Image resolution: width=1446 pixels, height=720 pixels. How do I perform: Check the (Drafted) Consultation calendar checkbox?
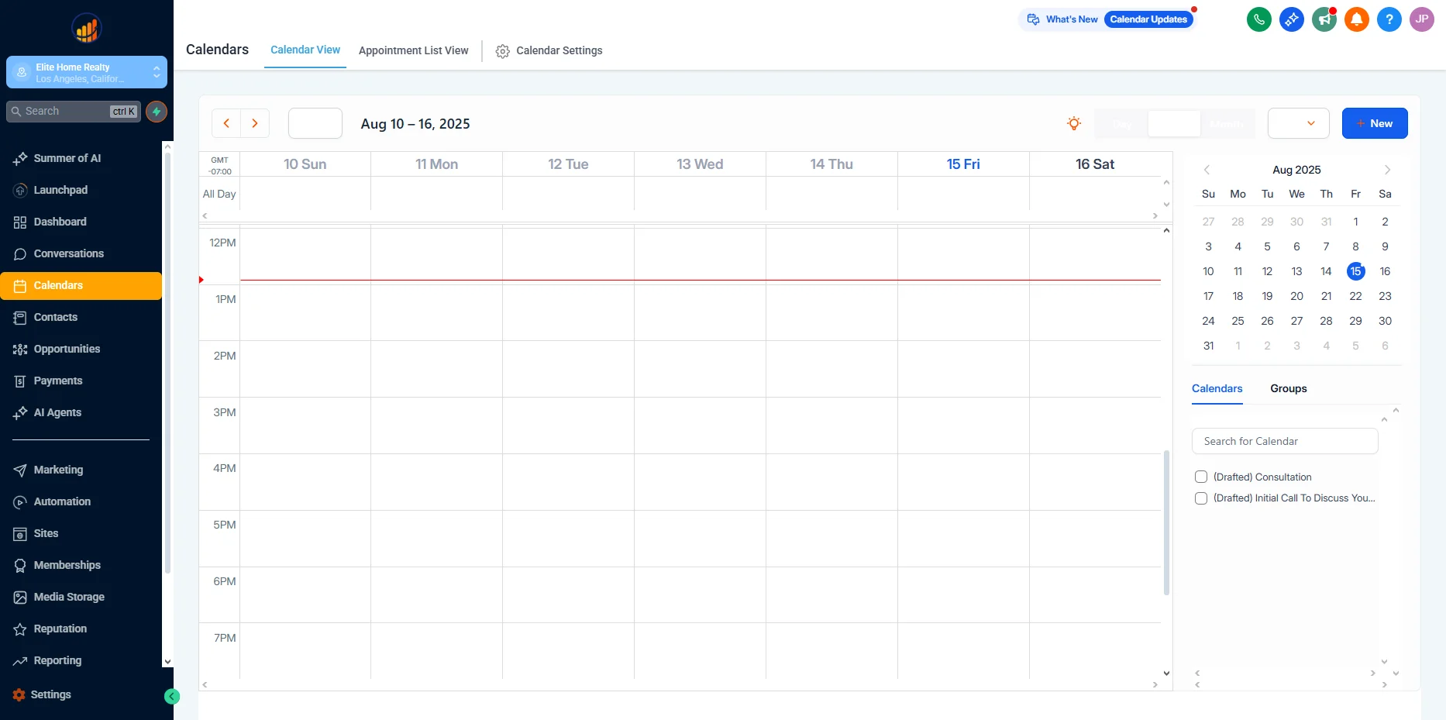pos(1201,477)
